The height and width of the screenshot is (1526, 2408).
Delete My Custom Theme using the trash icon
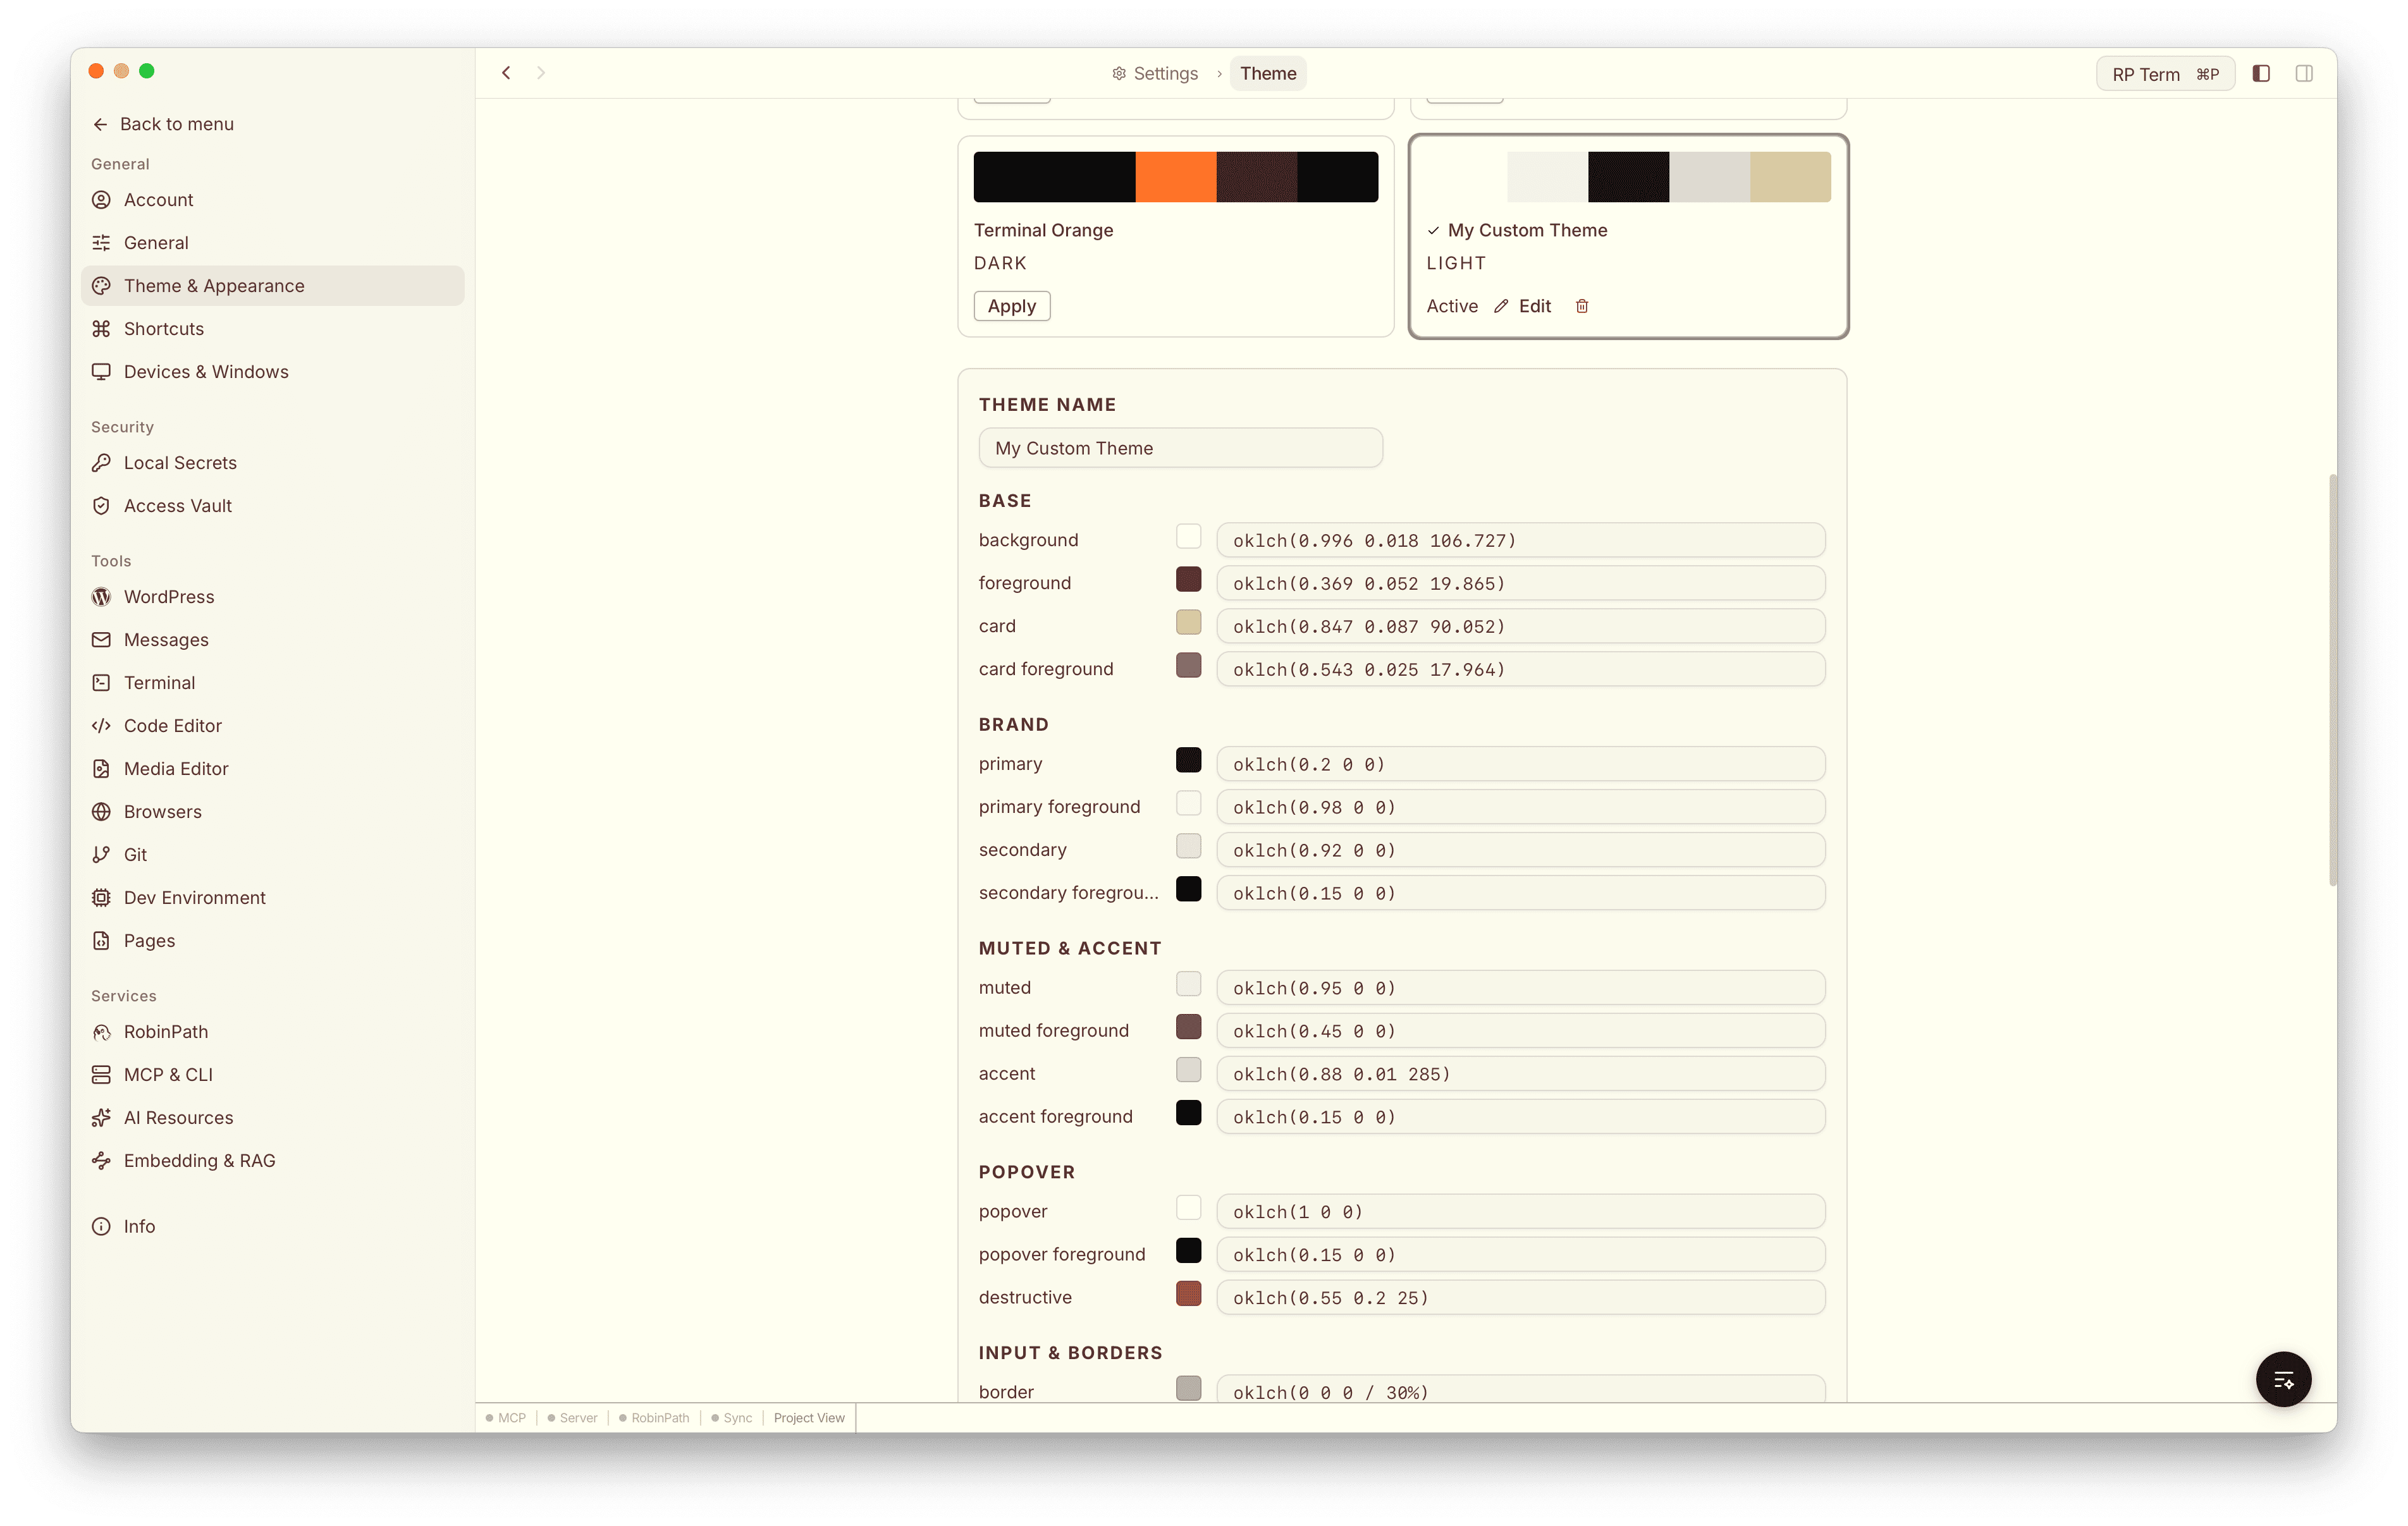tap(1581, 306)
